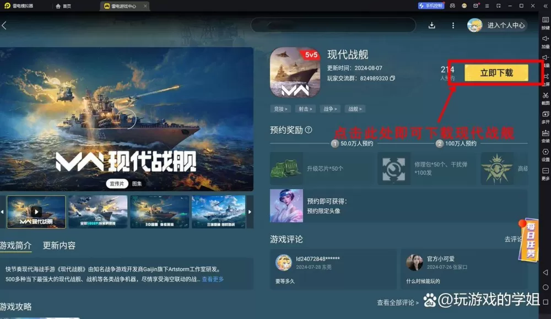This screenshot has height=319, width=551.
Task: Click 去评论 to write a review
Action: tap(512, 239)
